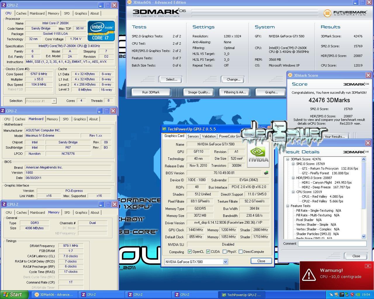
Task: Select the Pixel Shader N/A row
Action: pyautogui.click(x=309, y=220)
